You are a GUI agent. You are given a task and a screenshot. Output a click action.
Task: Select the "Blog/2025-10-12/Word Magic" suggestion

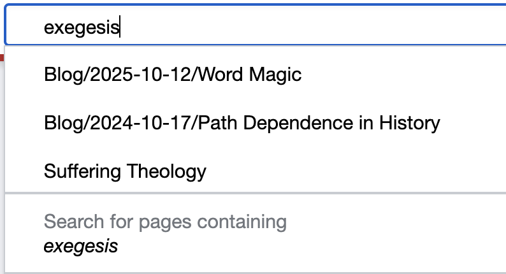click(173, 75)
